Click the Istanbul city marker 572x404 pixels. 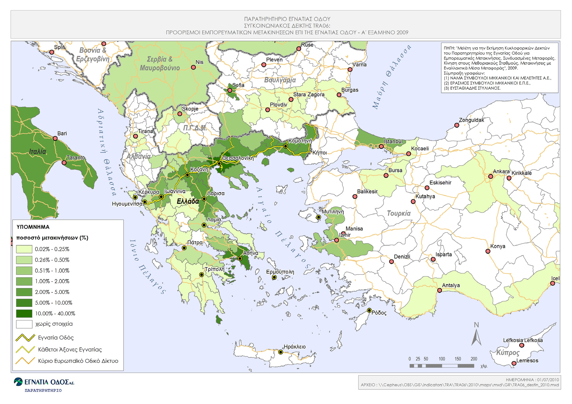tap(381, 146)
